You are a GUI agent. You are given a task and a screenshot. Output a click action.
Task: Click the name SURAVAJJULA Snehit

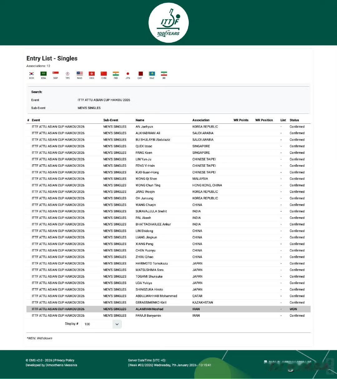point(151,211)
